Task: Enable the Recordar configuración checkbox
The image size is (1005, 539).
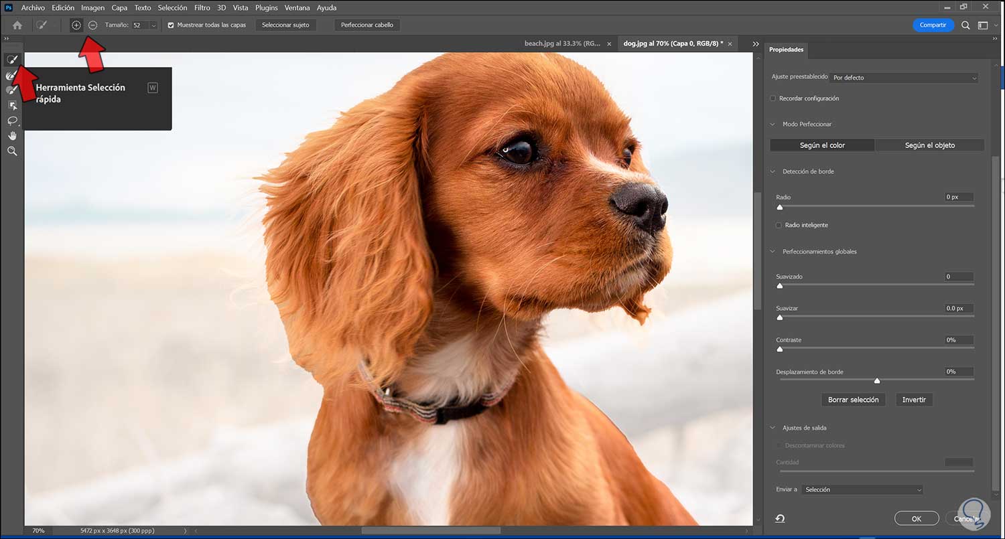Action: 773,98
